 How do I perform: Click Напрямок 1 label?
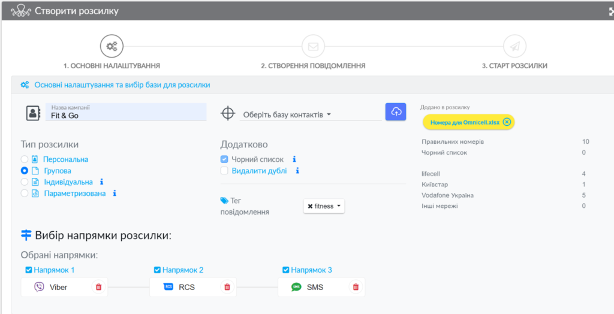54,270
